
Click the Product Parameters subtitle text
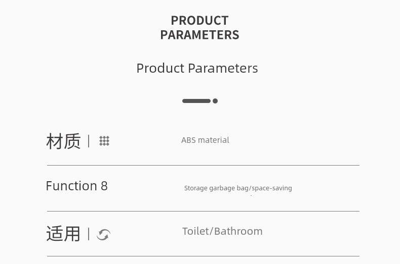[x=197, y=68]
